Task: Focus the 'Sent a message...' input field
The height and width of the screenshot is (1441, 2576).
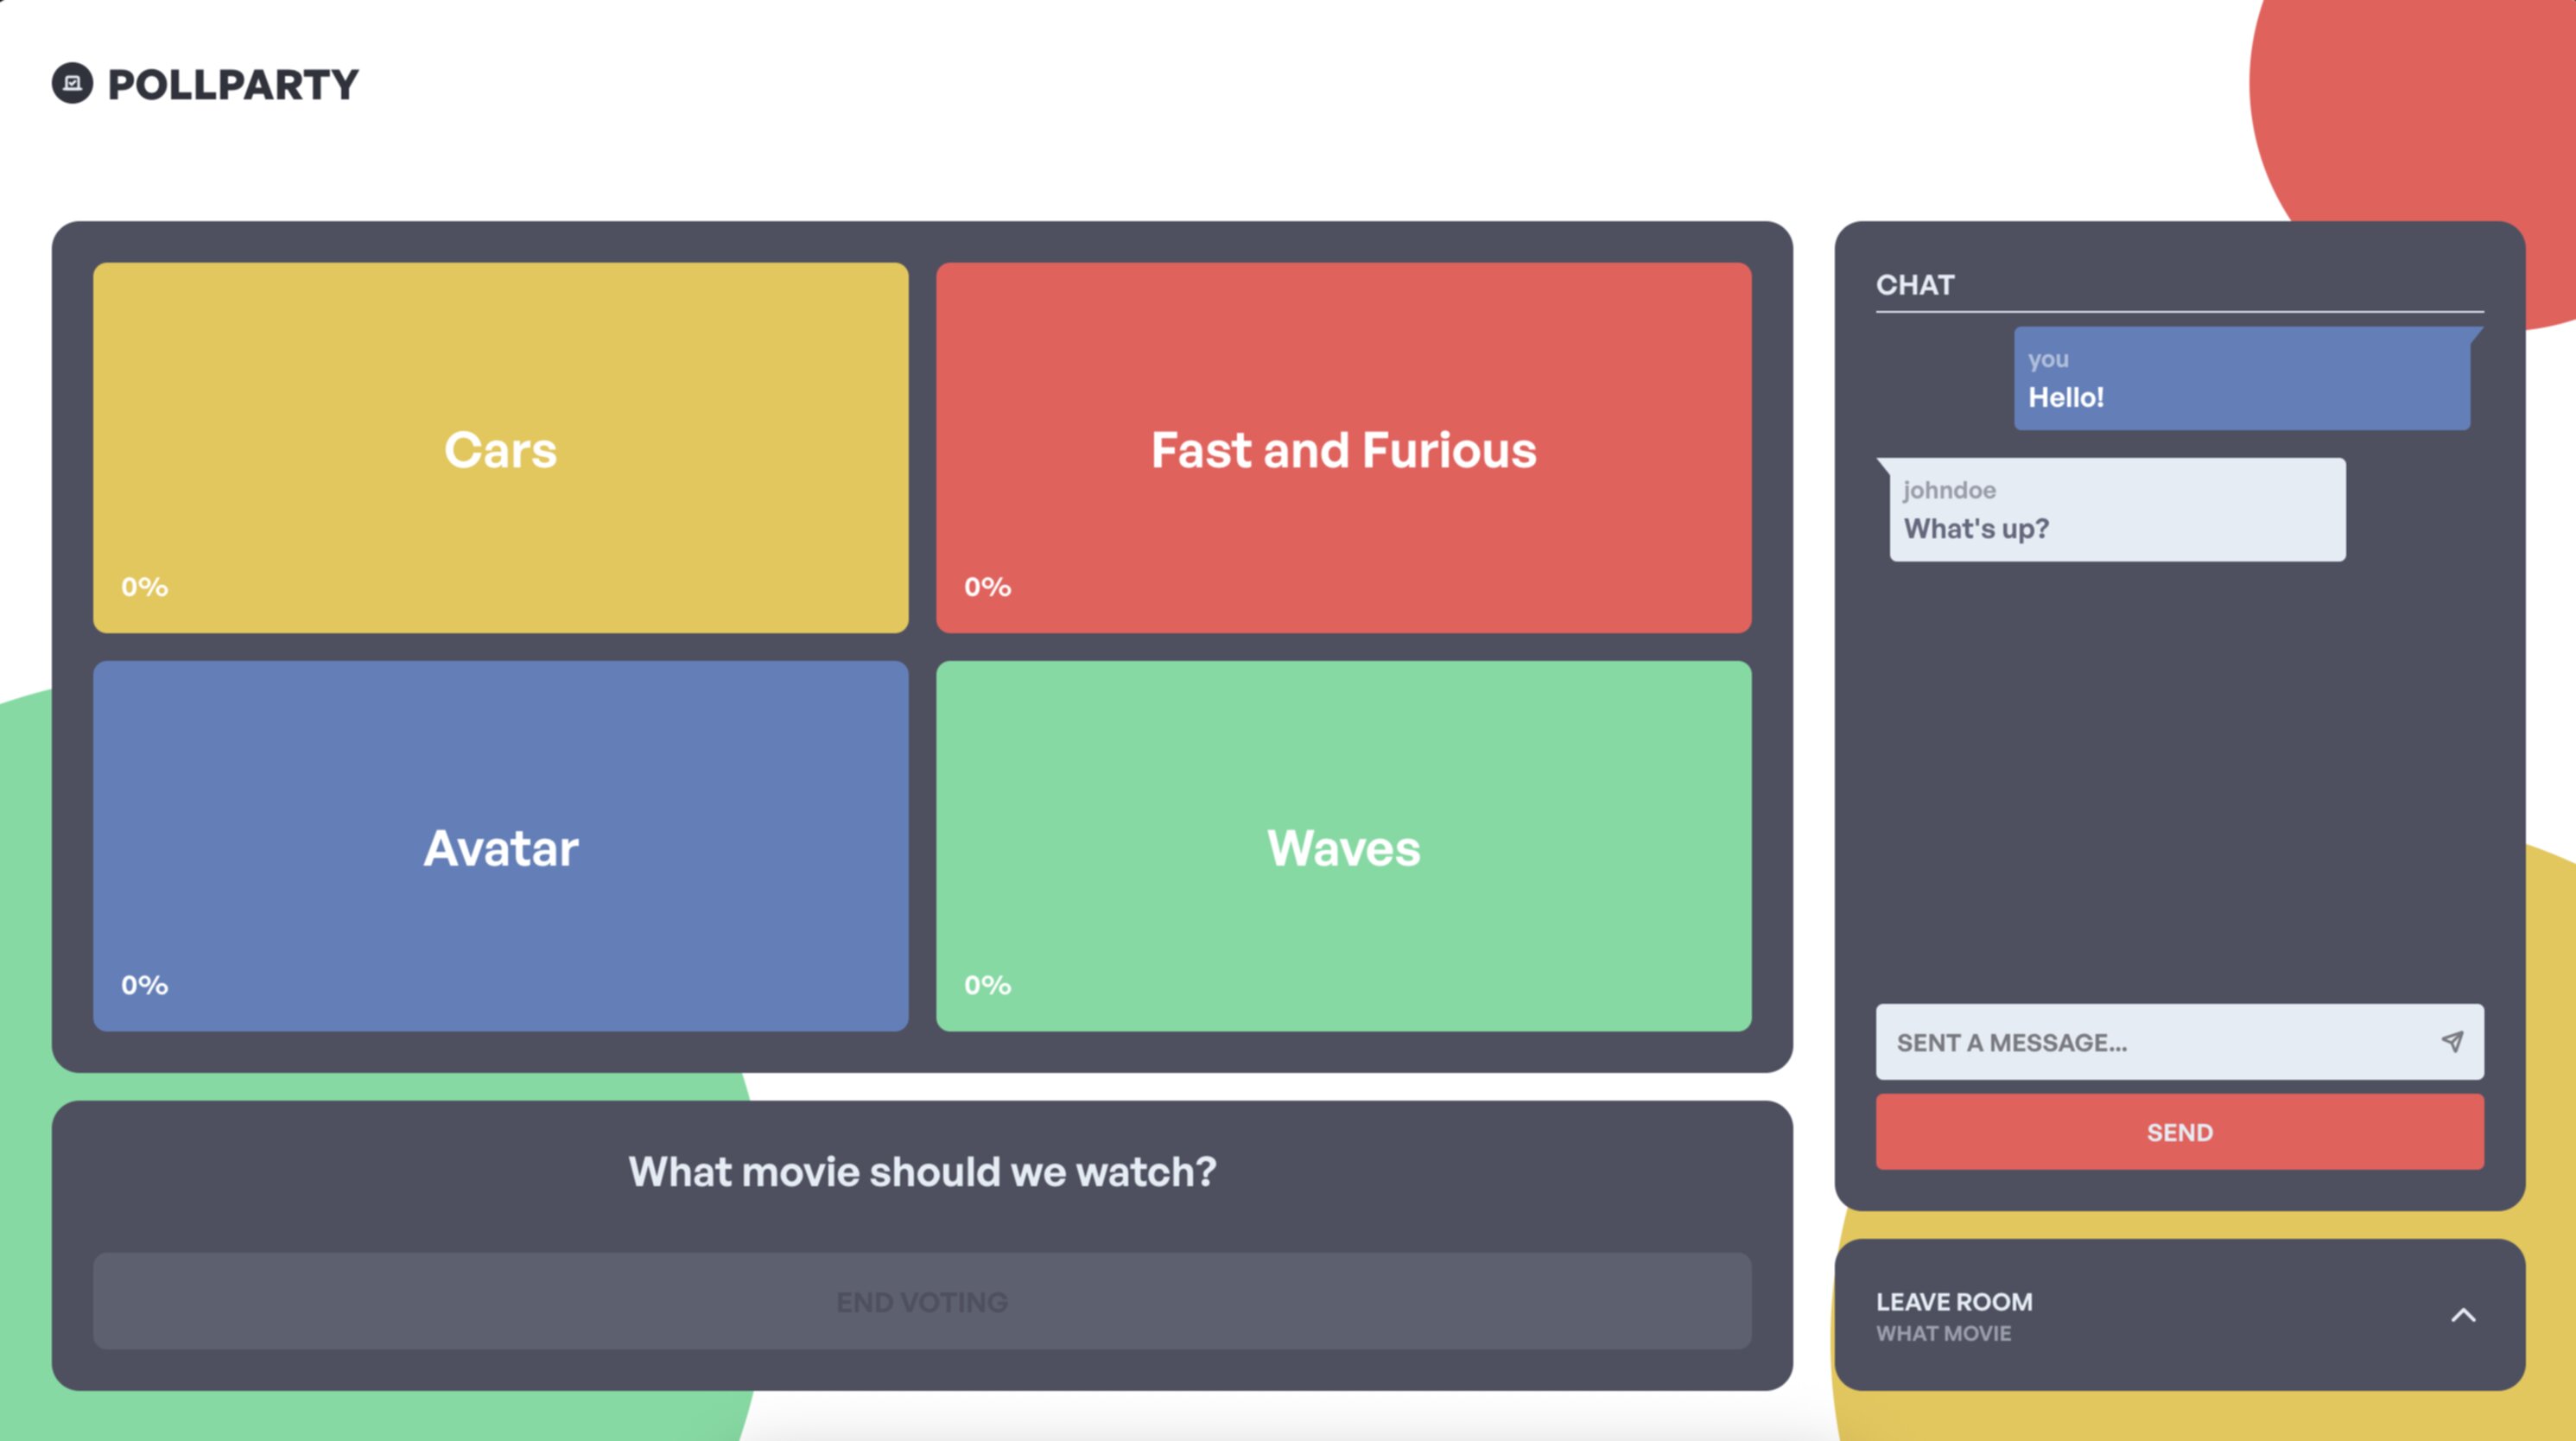Action: point(2150,1042)
